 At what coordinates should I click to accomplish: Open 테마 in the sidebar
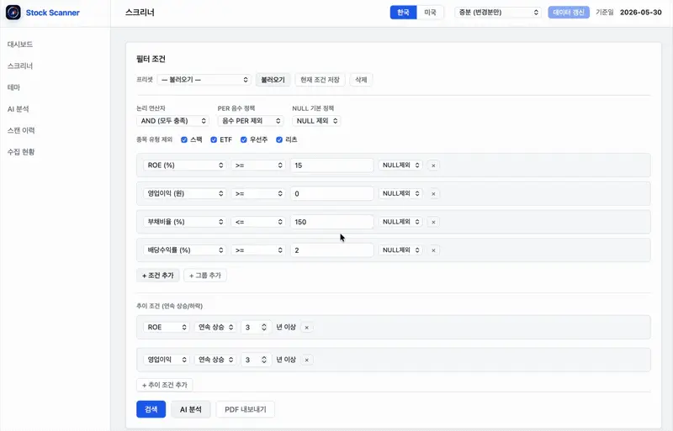(13, 87)
